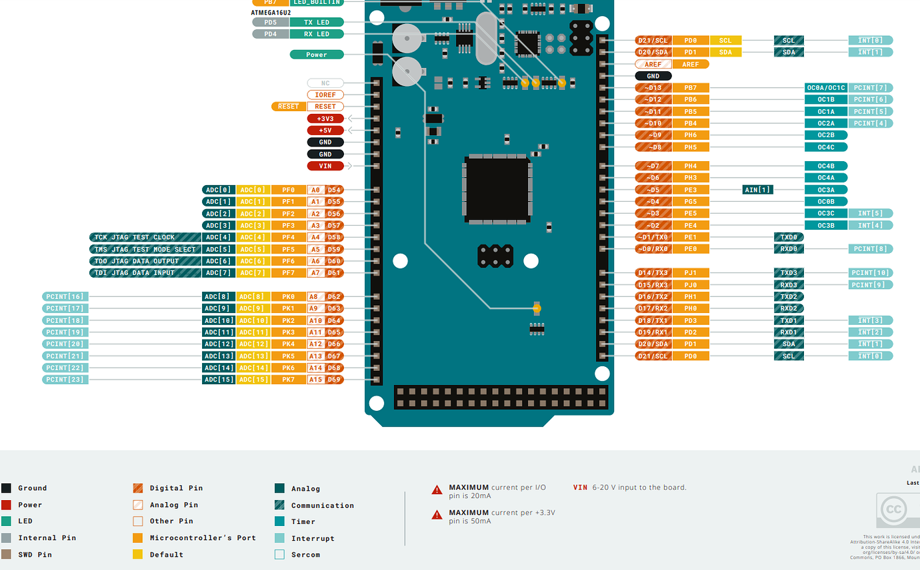Image resolution: width=920 pixels, height=570 pixels.
Task: Select the RX LED label
Action: (x=317, y=33)
